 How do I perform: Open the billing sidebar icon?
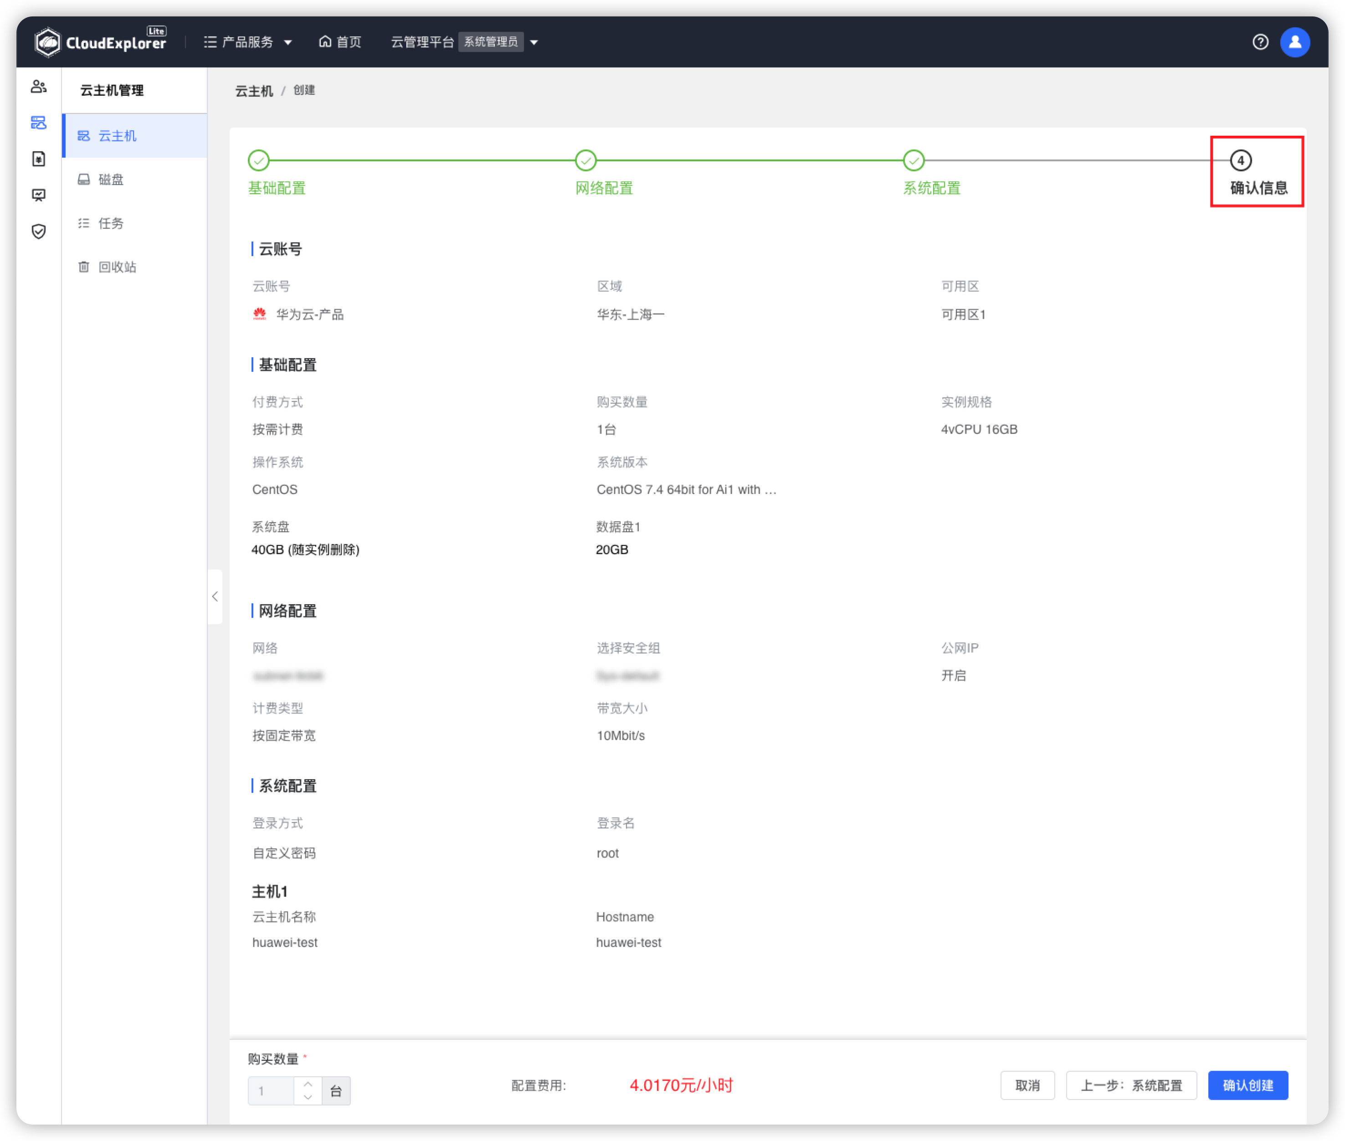pos(39,159)
